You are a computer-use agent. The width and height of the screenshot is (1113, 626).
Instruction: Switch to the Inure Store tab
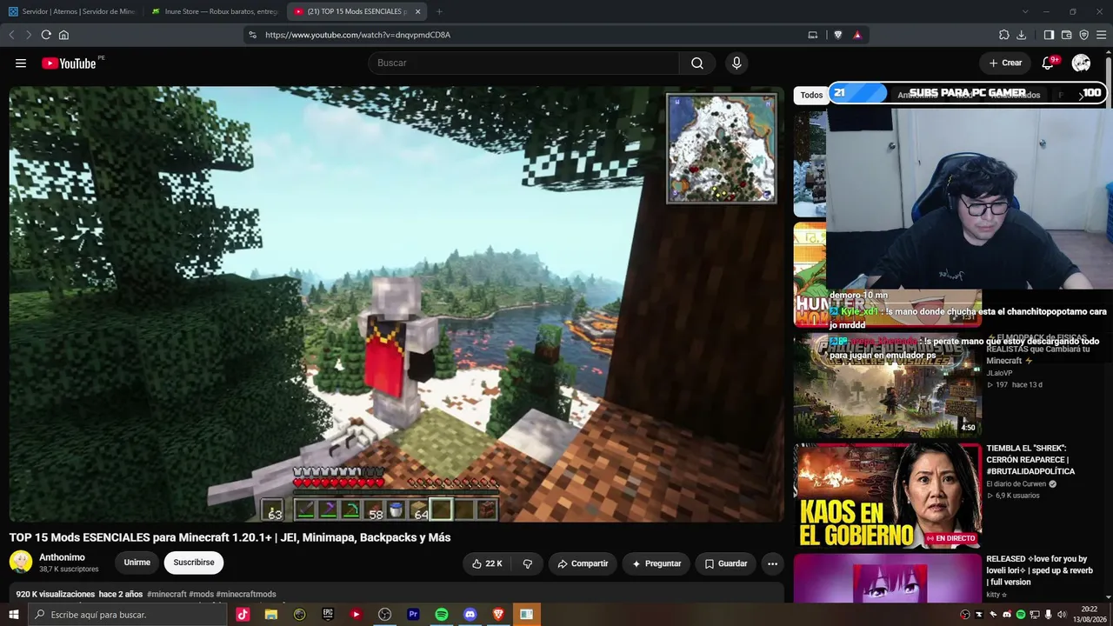coord(215,11)
